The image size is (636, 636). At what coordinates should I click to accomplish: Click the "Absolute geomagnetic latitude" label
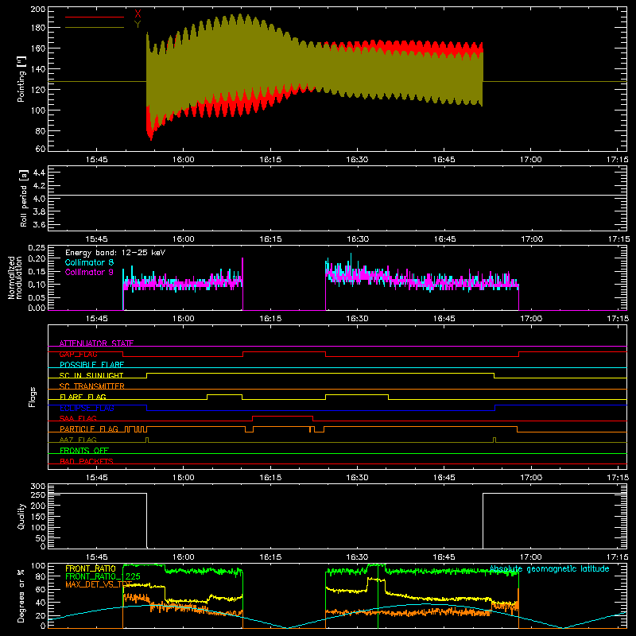[x=549, y=568]
